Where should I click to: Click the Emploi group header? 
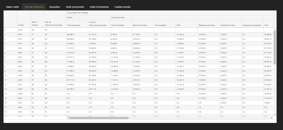pos(88,17)
